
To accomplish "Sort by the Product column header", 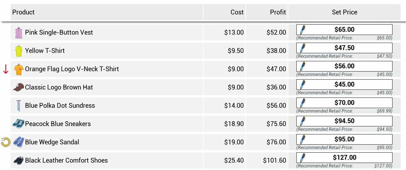I will pyautogui.click(x=107, y=12).
